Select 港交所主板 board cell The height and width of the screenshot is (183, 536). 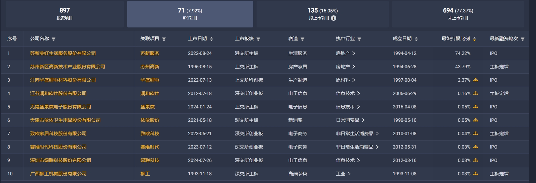[x=247, y=53]
